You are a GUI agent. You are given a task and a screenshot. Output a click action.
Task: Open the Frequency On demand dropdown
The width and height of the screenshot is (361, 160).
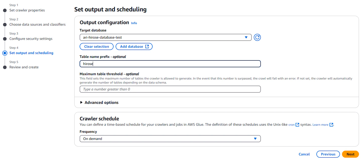(170, 139)
